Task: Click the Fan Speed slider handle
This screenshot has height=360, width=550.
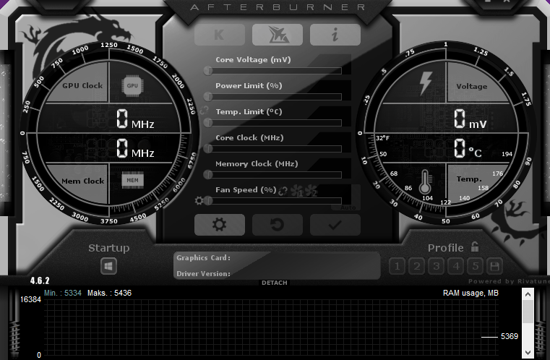Action: point(208,200)
